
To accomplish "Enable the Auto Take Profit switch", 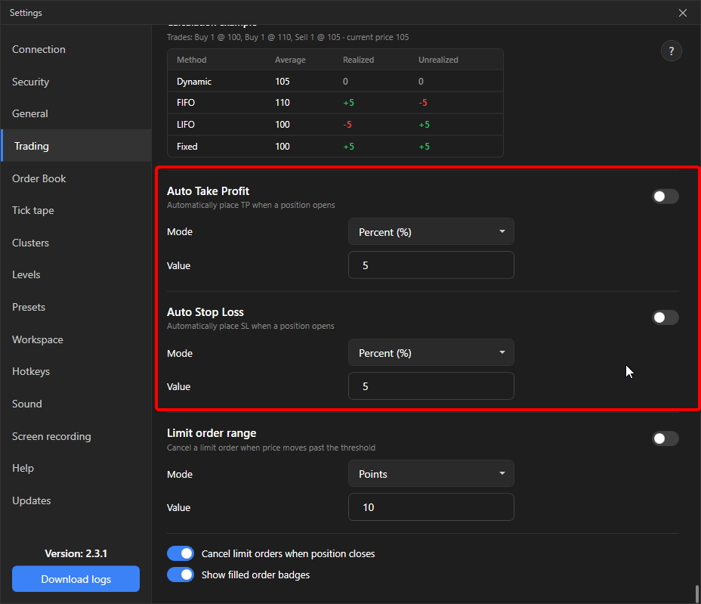I will [665, 197].
